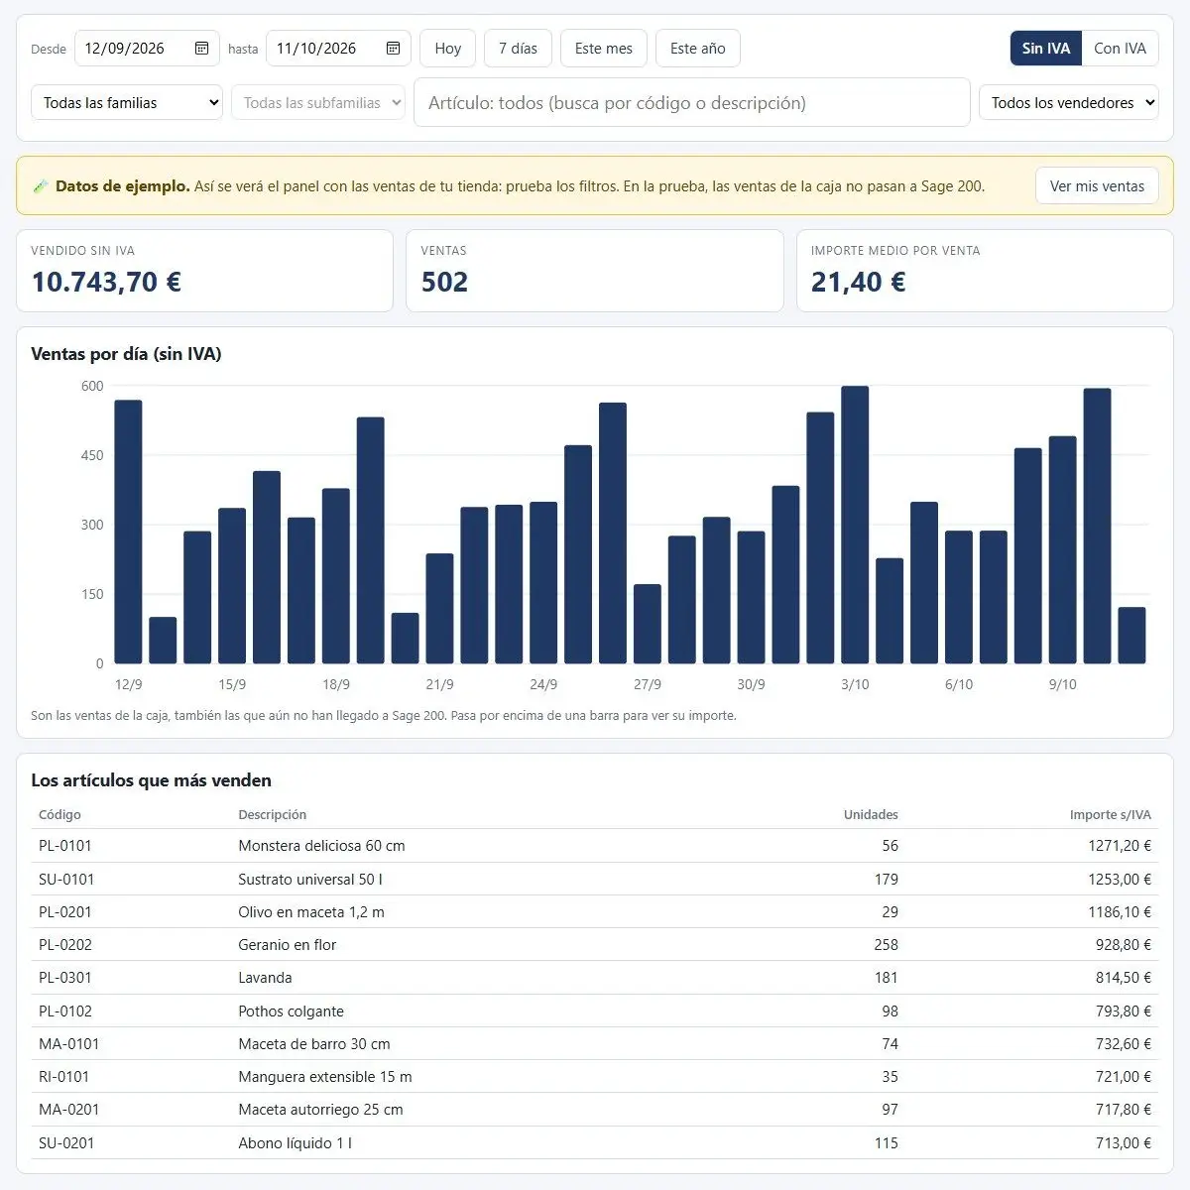Click the 21/9 bar in sales chart
1190x1190 pixels.
(x=439, y=608)
